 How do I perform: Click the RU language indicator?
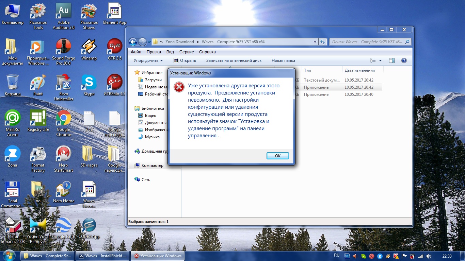point(337,255)
